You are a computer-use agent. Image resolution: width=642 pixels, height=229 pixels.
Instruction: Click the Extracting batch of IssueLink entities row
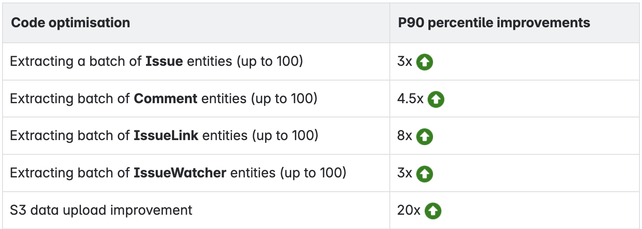(x=196, y=136)
